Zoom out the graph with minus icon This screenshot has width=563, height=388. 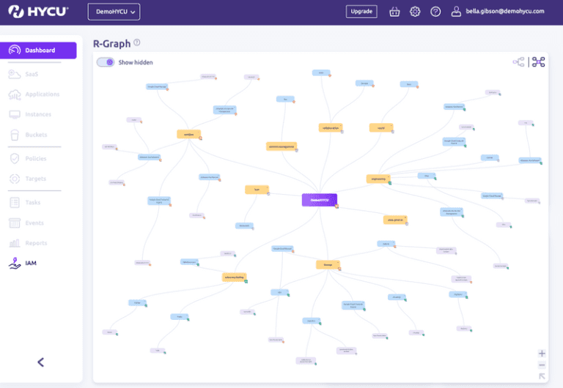point(542,365)
